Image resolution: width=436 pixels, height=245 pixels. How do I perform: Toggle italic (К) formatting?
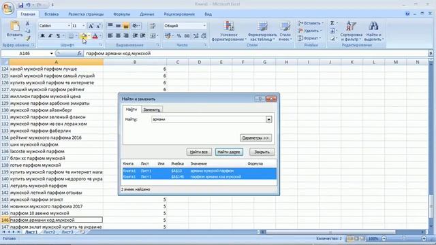click(50, 35)
